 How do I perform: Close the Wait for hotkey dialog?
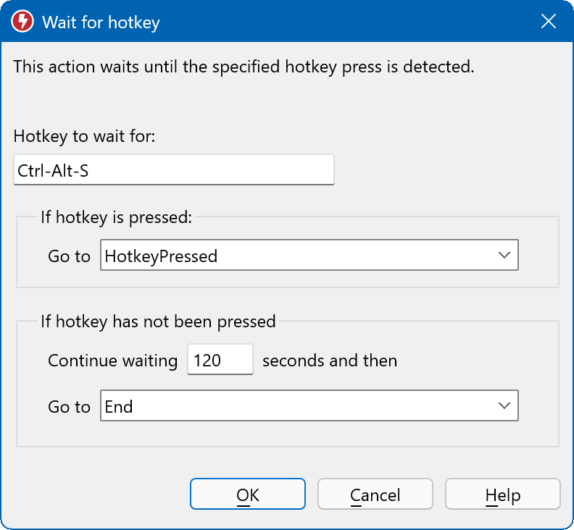tap(549, 22)
